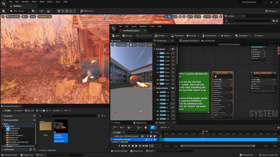The width and height of the screenshot is (280, 157).
Task: Select the Landscape folder in tree
Action: (x=12, y=133)
